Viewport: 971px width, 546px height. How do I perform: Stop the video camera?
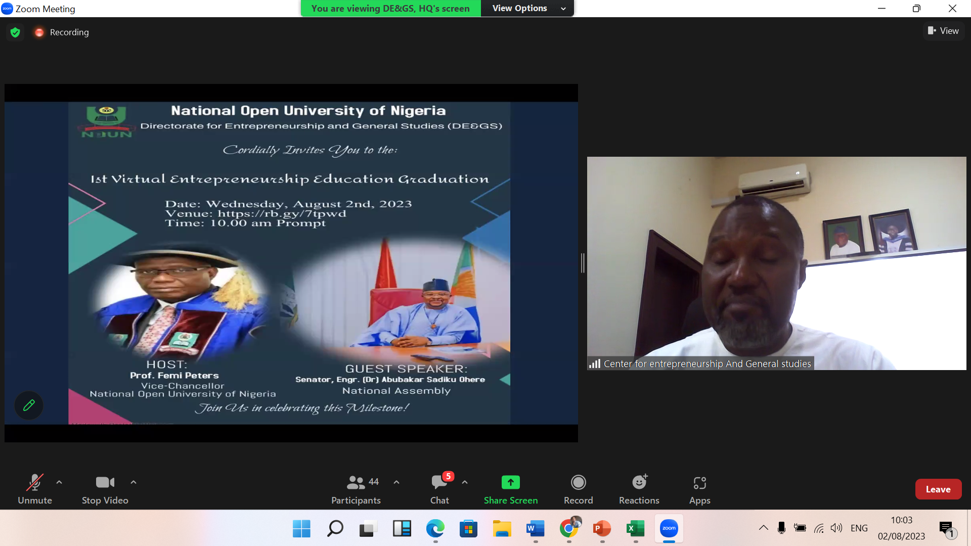(105, 488)
